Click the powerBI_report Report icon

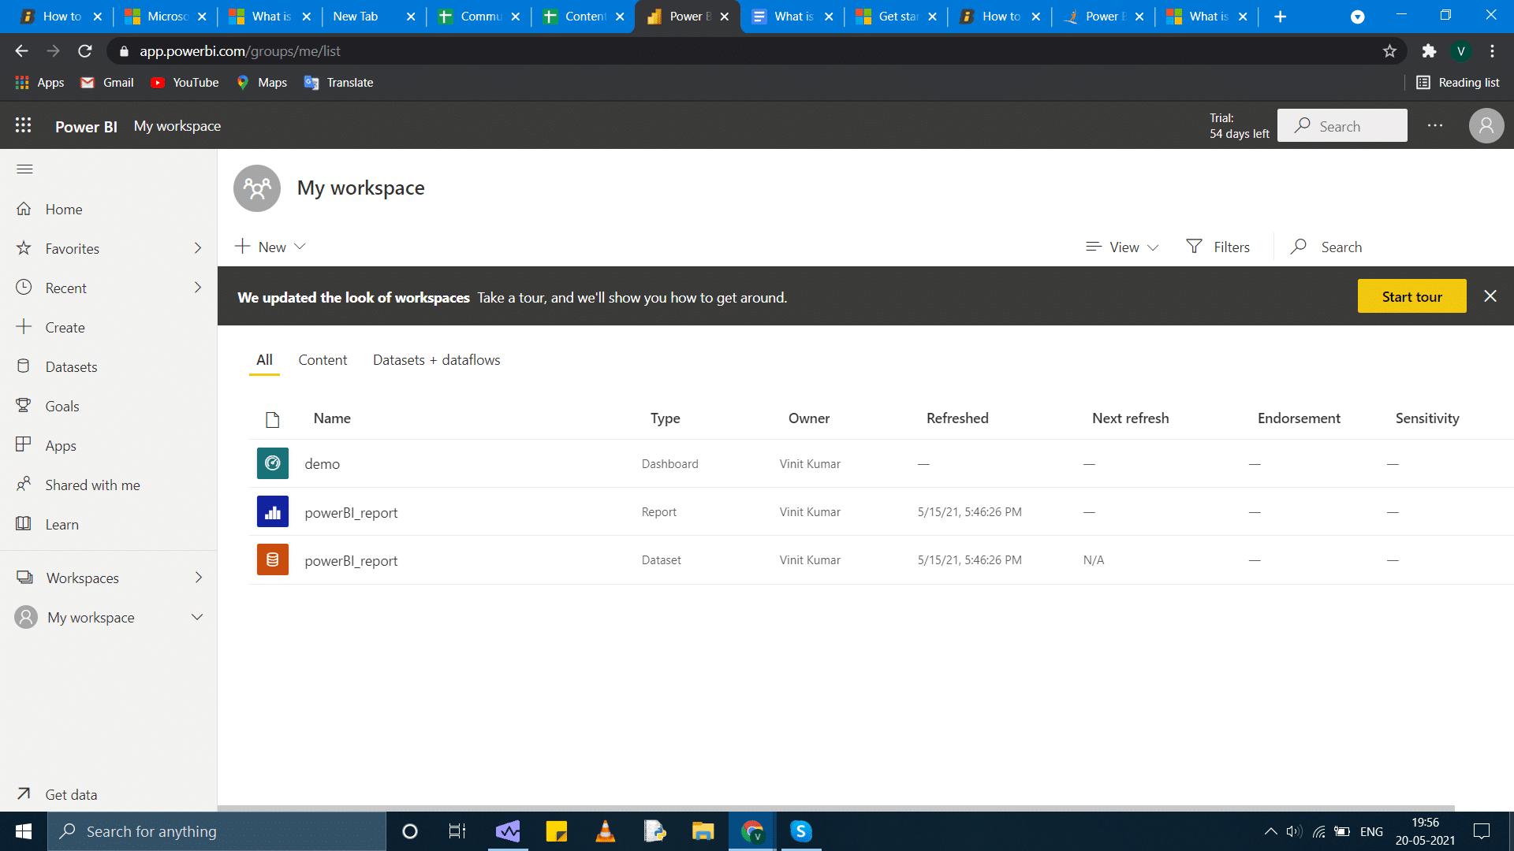click(273, 511)
